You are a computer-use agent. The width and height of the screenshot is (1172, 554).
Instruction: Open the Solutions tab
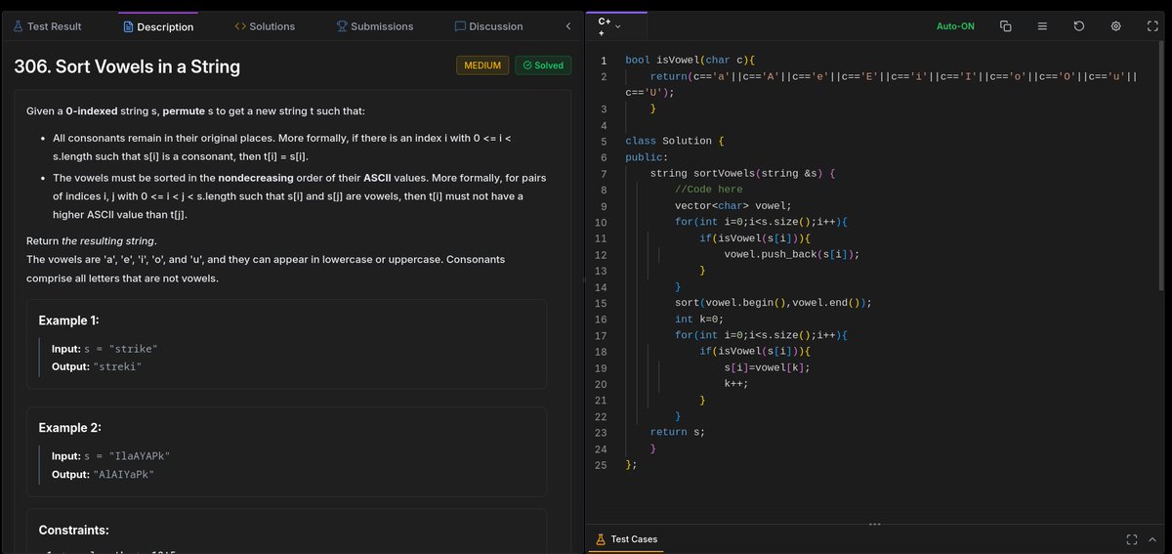(x=265, y=26)
